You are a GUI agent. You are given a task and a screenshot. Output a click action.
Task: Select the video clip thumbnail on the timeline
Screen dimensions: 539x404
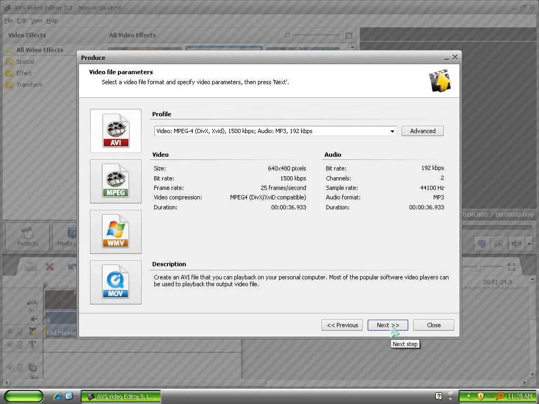point(61,300)
